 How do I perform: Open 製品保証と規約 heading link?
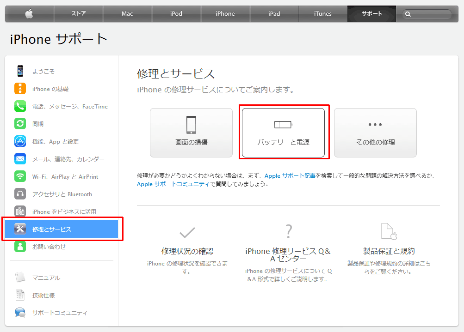tap(389, 251)
